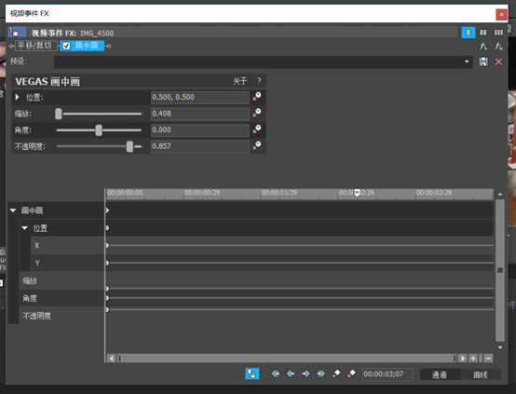Toggle animation for 角度 parameter

[257, 129]
